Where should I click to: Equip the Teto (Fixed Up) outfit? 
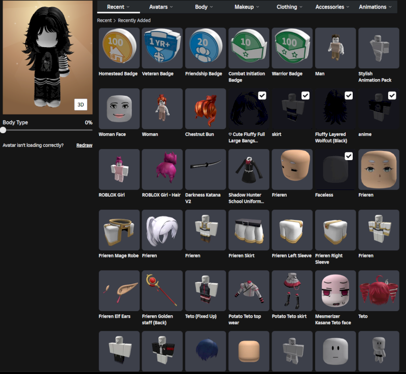point(206,291)
